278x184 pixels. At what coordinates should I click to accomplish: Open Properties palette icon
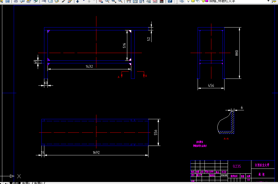[129, 1]
